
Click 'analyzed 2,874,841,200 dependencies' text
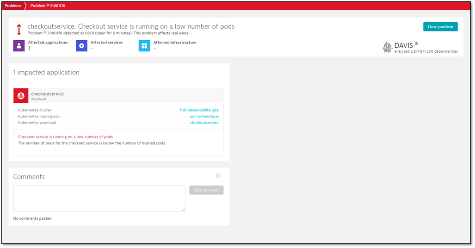coord(426,51)
